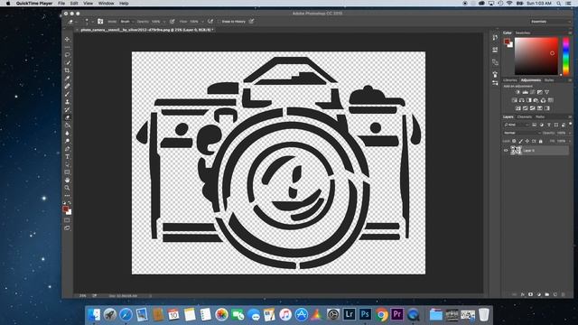
Task: Click in the color picker field
Action: (536, 56)
